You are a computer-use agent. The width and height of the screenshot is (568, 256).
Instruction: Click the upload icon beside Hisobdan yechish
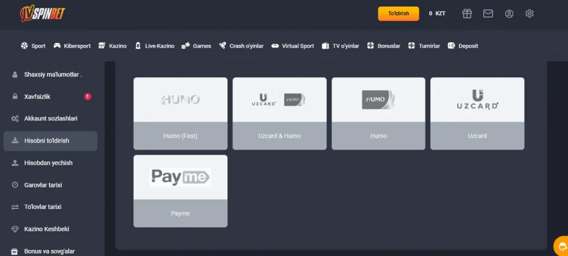pos(15,163)
